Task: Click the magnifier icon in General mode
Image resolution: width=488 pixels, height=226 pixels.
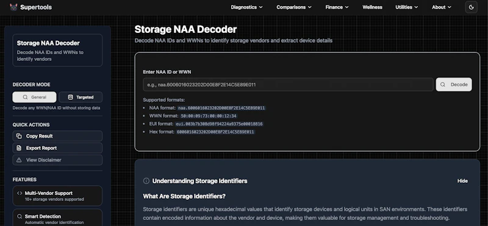Action: pyautogui.click(x=25, y=97)
